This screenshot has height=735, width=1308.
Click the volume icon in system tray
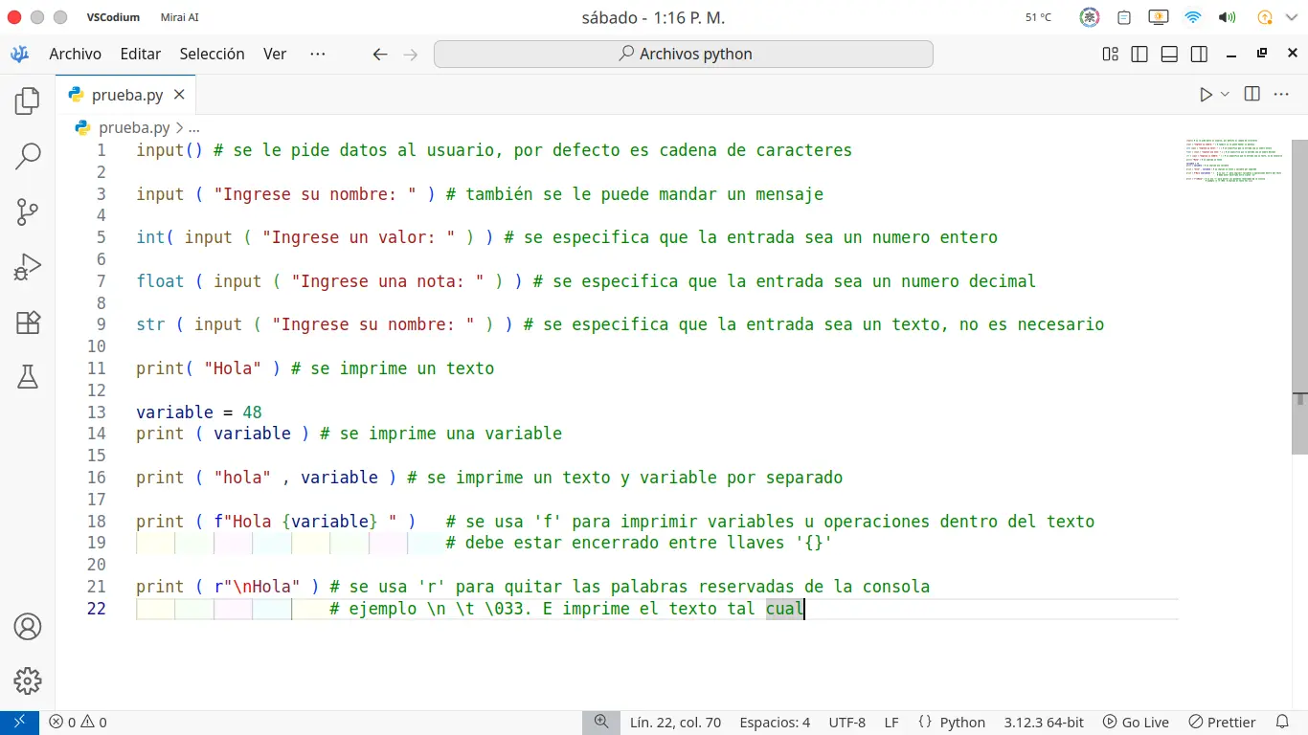1227,17
